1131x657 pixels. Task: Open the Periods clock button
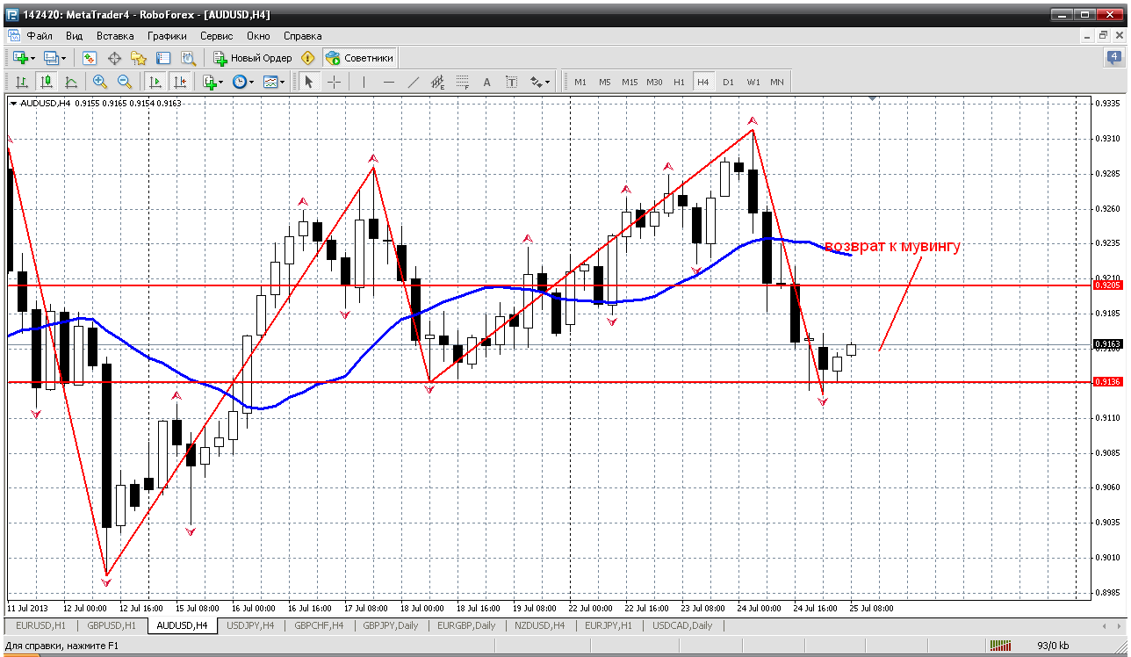point(240,82)
